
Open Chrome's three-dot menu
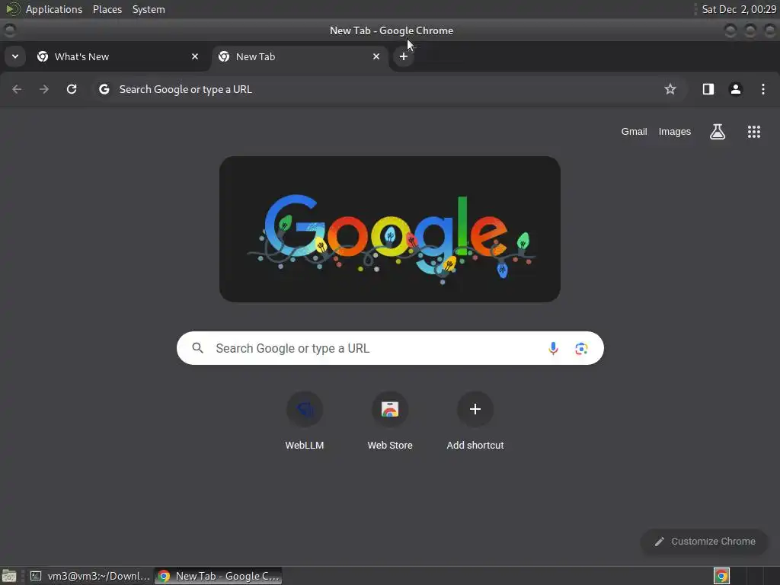pos(763,90)
